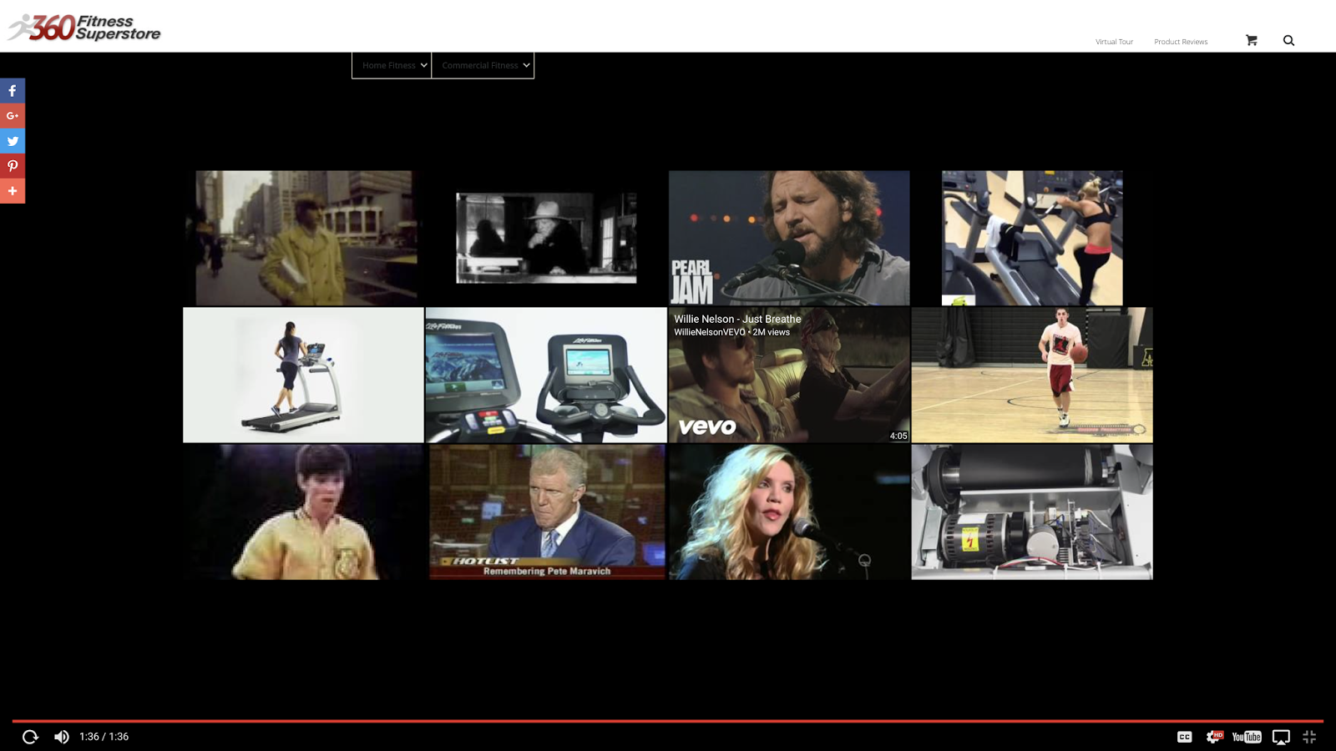This screenshot has width=1336, height=751.
Task: Open the basketball dribbling video thumbnail
Action: pos(1032,375)
